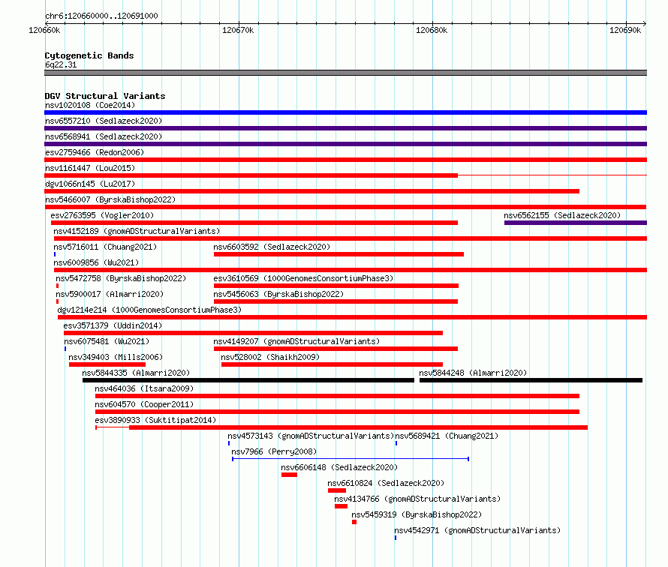The height and width of the screenshot is (567, 668).
Task: Click esv2763595 (Vogler2010) label
Action: (102, 215)
